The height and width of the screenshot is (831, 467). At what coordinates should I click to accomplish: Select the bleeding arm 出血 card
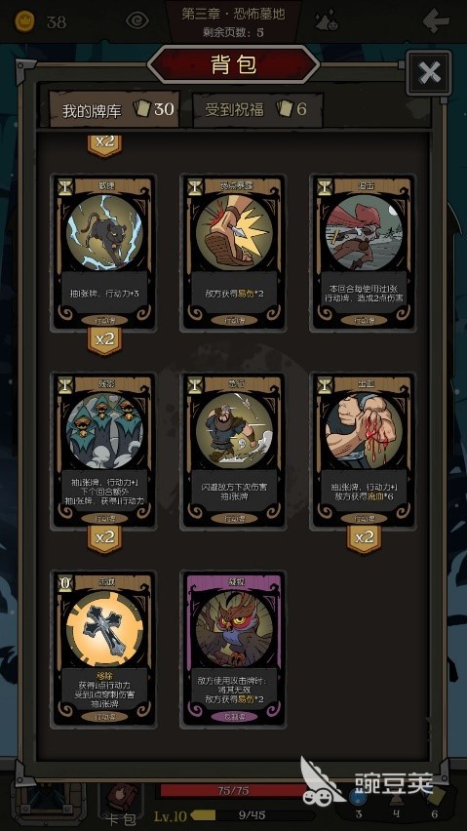coord(364,451)
